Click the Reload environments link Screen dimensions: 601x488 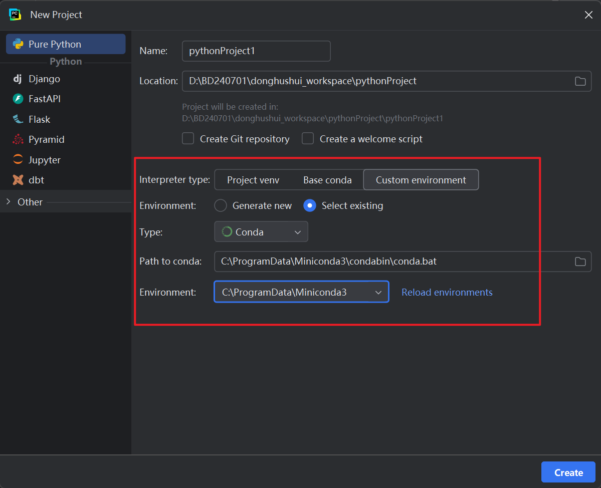point(447,292)
